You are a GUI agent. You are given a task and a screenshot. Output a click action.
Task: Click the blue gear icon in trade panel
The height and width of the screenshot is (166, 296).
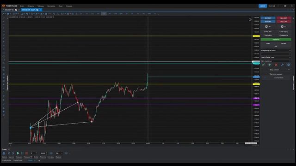pos(289,65)
